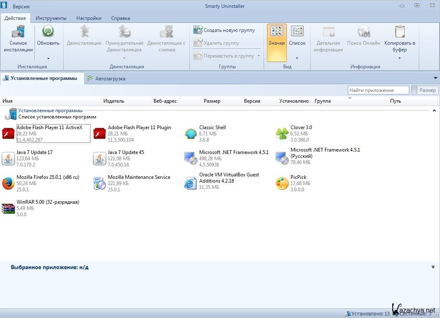Collapse the Установленные программы group
This screenshot has height=318, width=440.
(434, 111)
